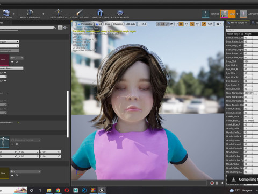Select the scale gizmo tool

pyautogui.click(x=167, y=24)
